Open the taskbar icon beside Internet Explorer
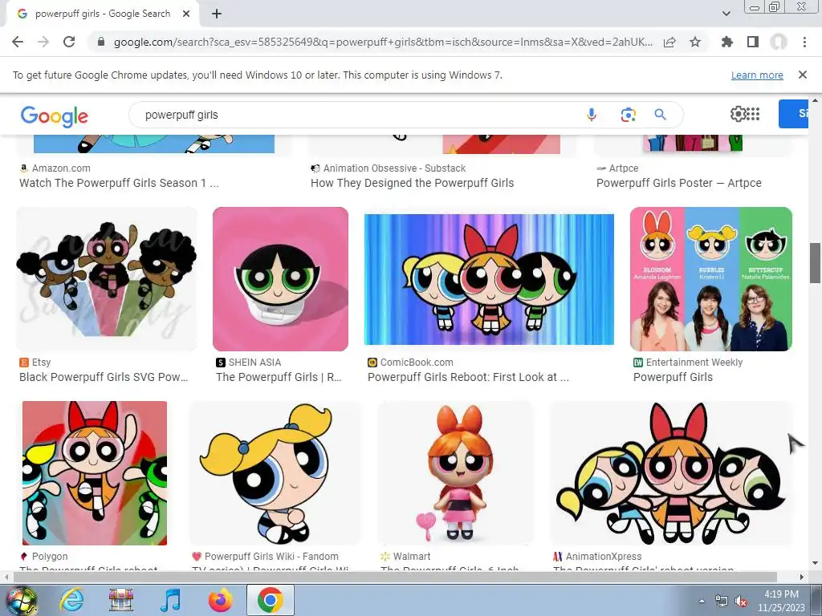 (121, 600)
